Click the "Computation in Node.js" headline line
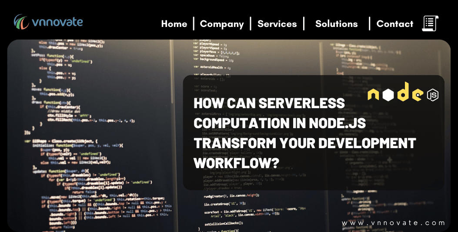 (x=280, y=123)
